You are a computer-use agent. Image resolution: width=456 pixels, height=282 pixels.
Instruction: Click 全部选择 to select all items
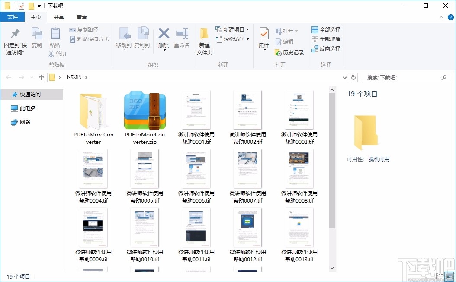coord(326,29)
